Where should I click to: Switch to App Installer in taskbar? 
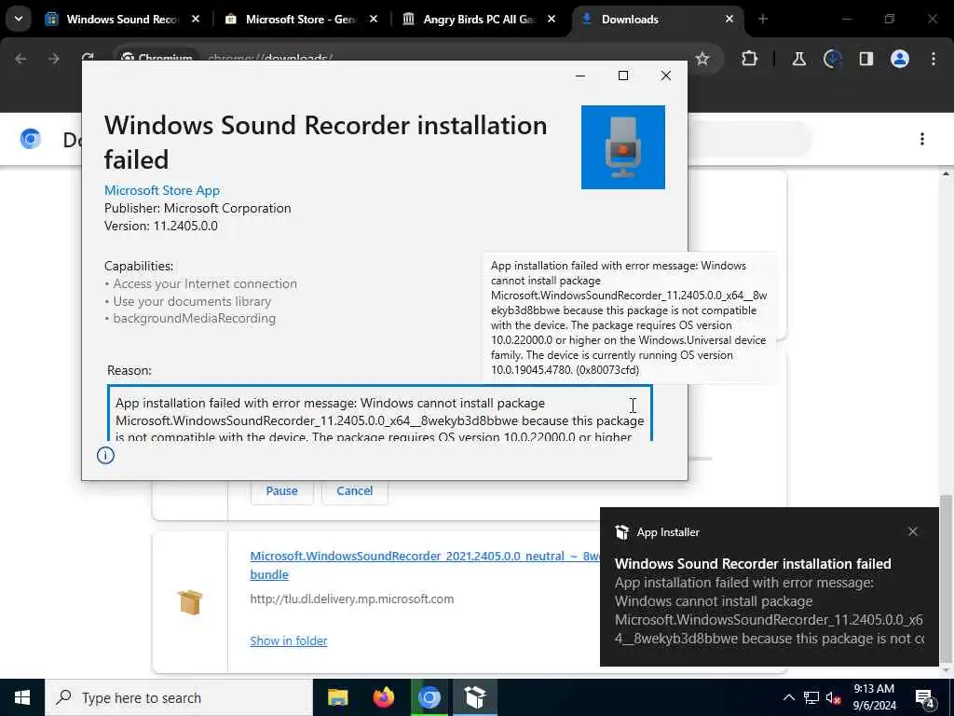474,697
